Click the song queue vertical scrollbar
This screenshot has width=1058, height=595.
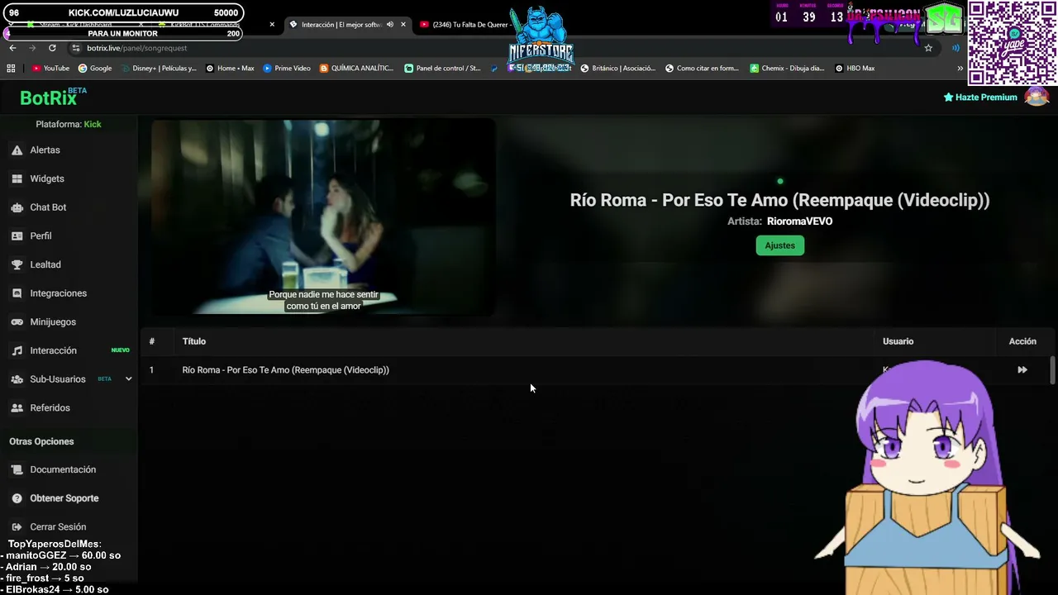(1052, 370)
